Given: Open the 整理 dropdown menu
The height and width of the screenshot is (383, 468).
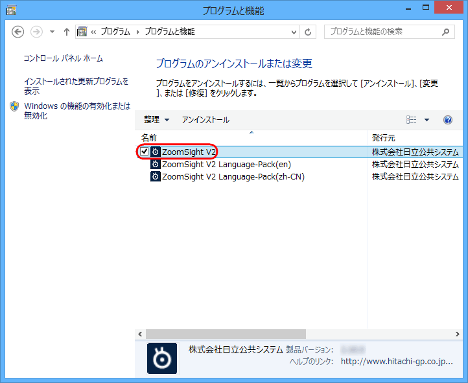Looking at the screenshot, I should tap(156, 120).
